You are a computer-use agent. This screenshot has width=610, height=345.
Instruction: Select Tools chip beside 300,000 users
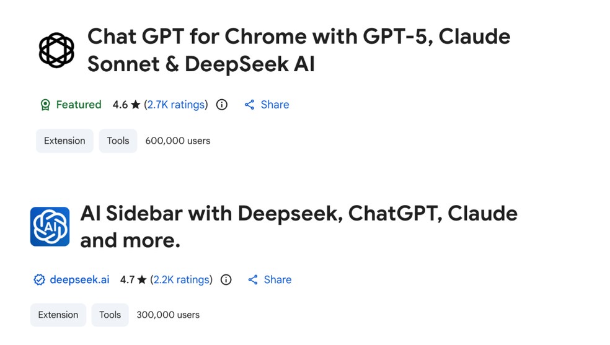(x=110, y=315)
